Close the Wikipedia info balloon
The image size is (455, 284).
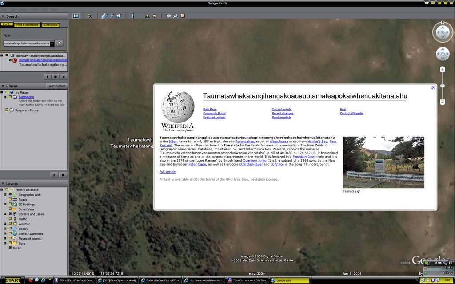click(433, 87)
